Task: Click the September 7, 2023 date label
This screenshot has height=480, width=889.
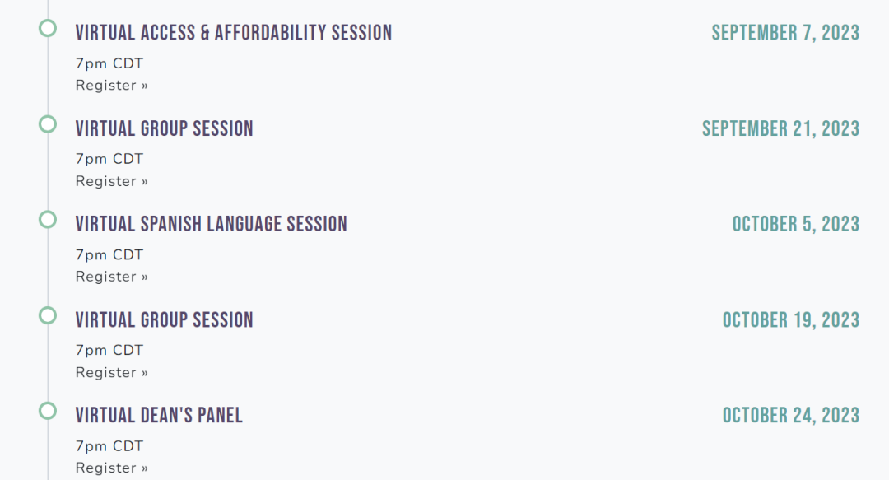Action: pyautogui.click(x=786, y=33)
